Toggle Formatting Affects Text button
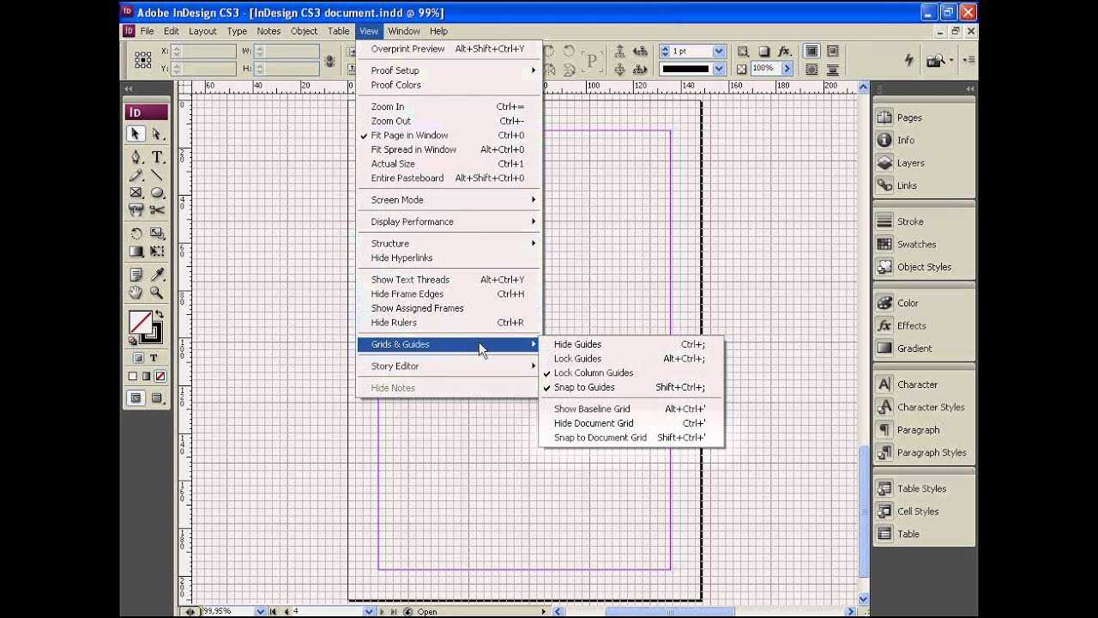This screenshot has height=618, width=1098. click(154, 358)
